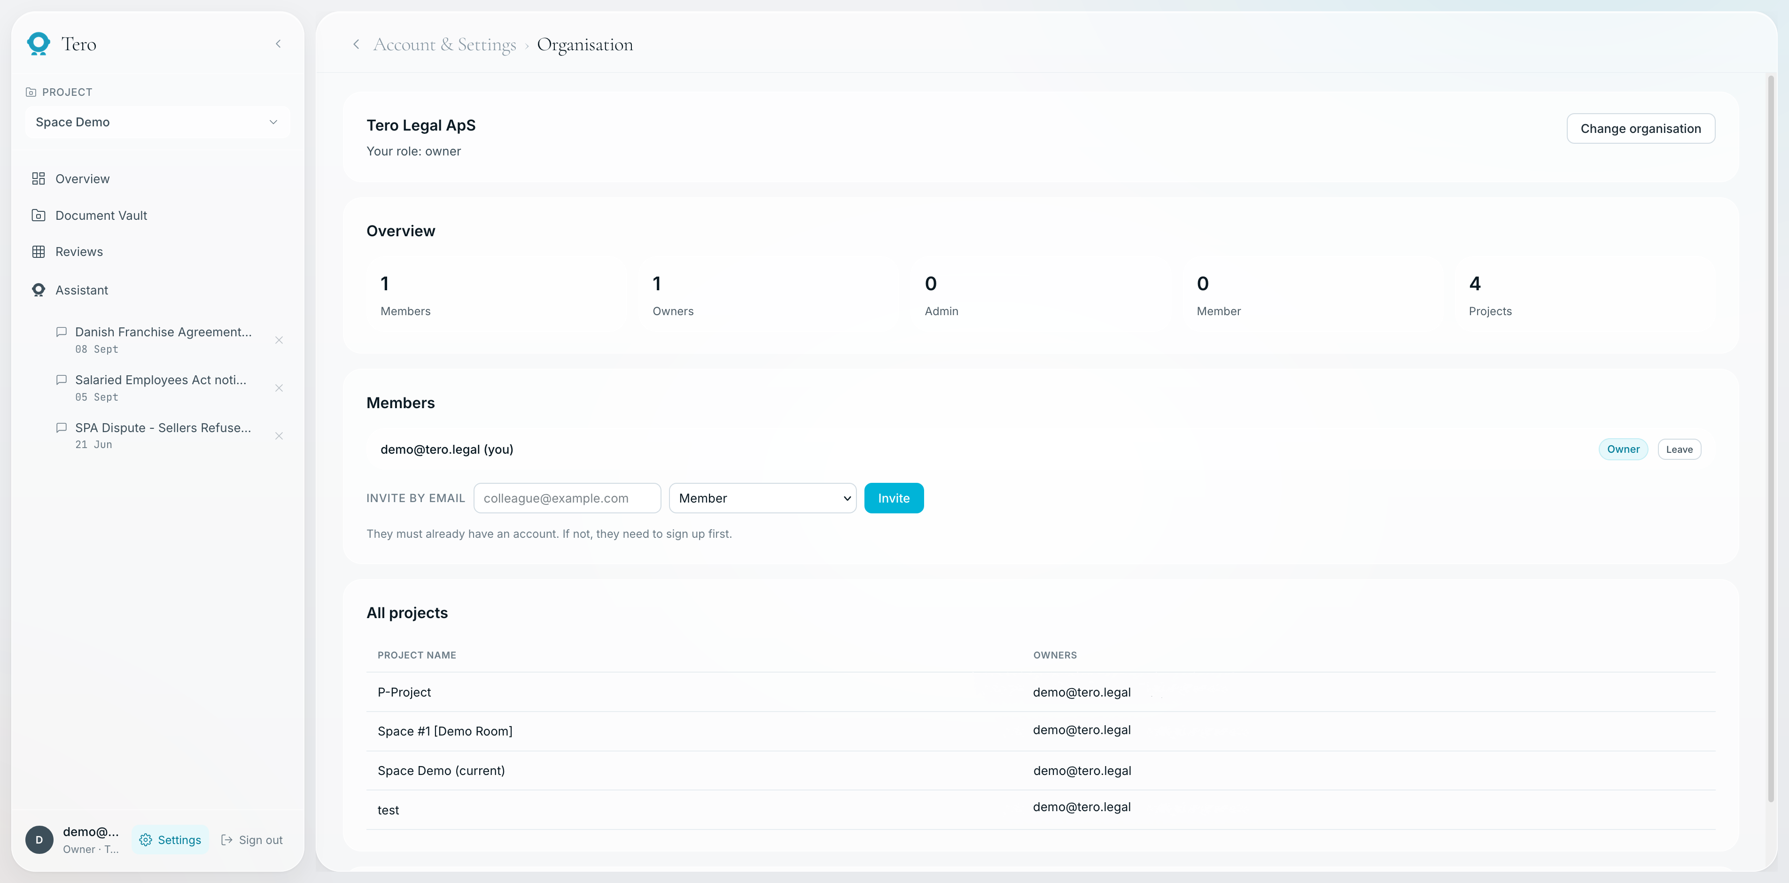Click the Document Vault folder icon

tap(38, 215)
